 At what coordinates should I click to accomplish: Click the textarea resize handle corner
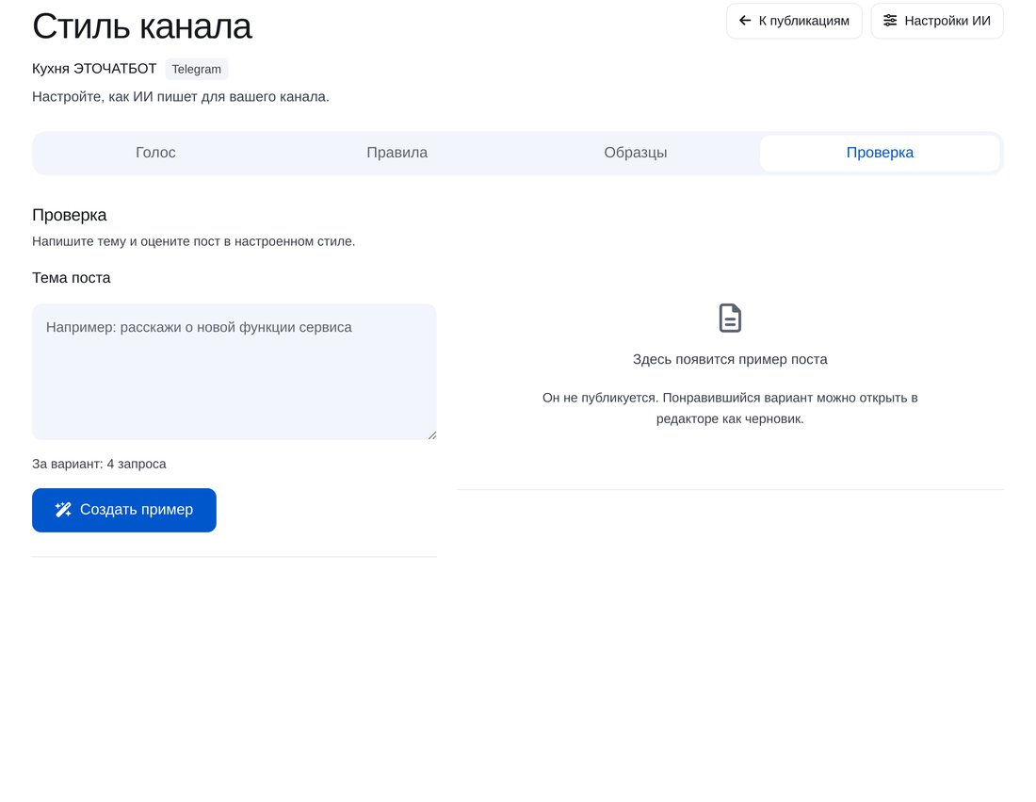(432, 435)
